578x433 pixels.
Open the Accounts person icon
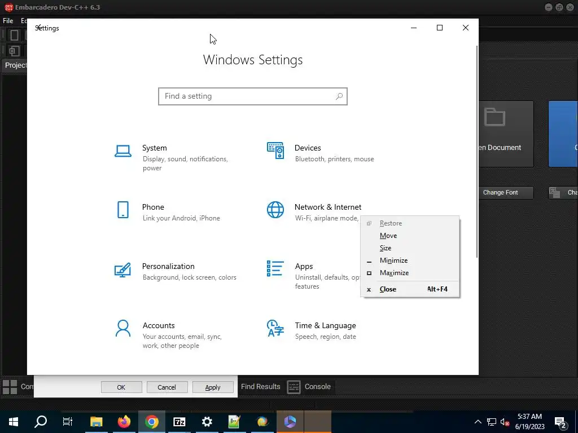[x=122, y=328]
